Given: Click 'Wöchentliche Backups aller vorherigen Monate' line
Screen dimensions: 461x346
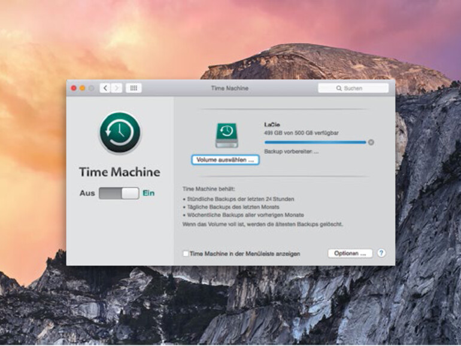Looking at the screenshot, I should click(x=244, y=215).
